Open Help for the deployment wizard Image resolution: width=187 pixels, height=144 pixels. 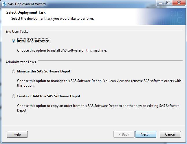click(17, 134)
